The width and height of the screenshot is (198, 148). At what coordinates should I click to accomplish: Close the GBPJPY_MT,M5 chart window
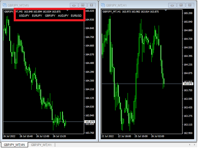pyautogui.click(x=92, y=5)
